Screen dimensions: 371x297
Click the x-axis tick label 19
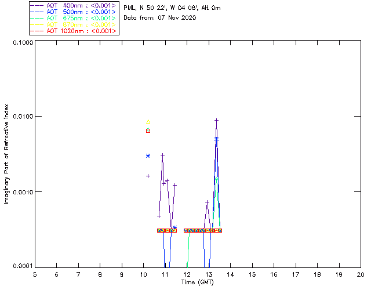click(x=339, y=274)
